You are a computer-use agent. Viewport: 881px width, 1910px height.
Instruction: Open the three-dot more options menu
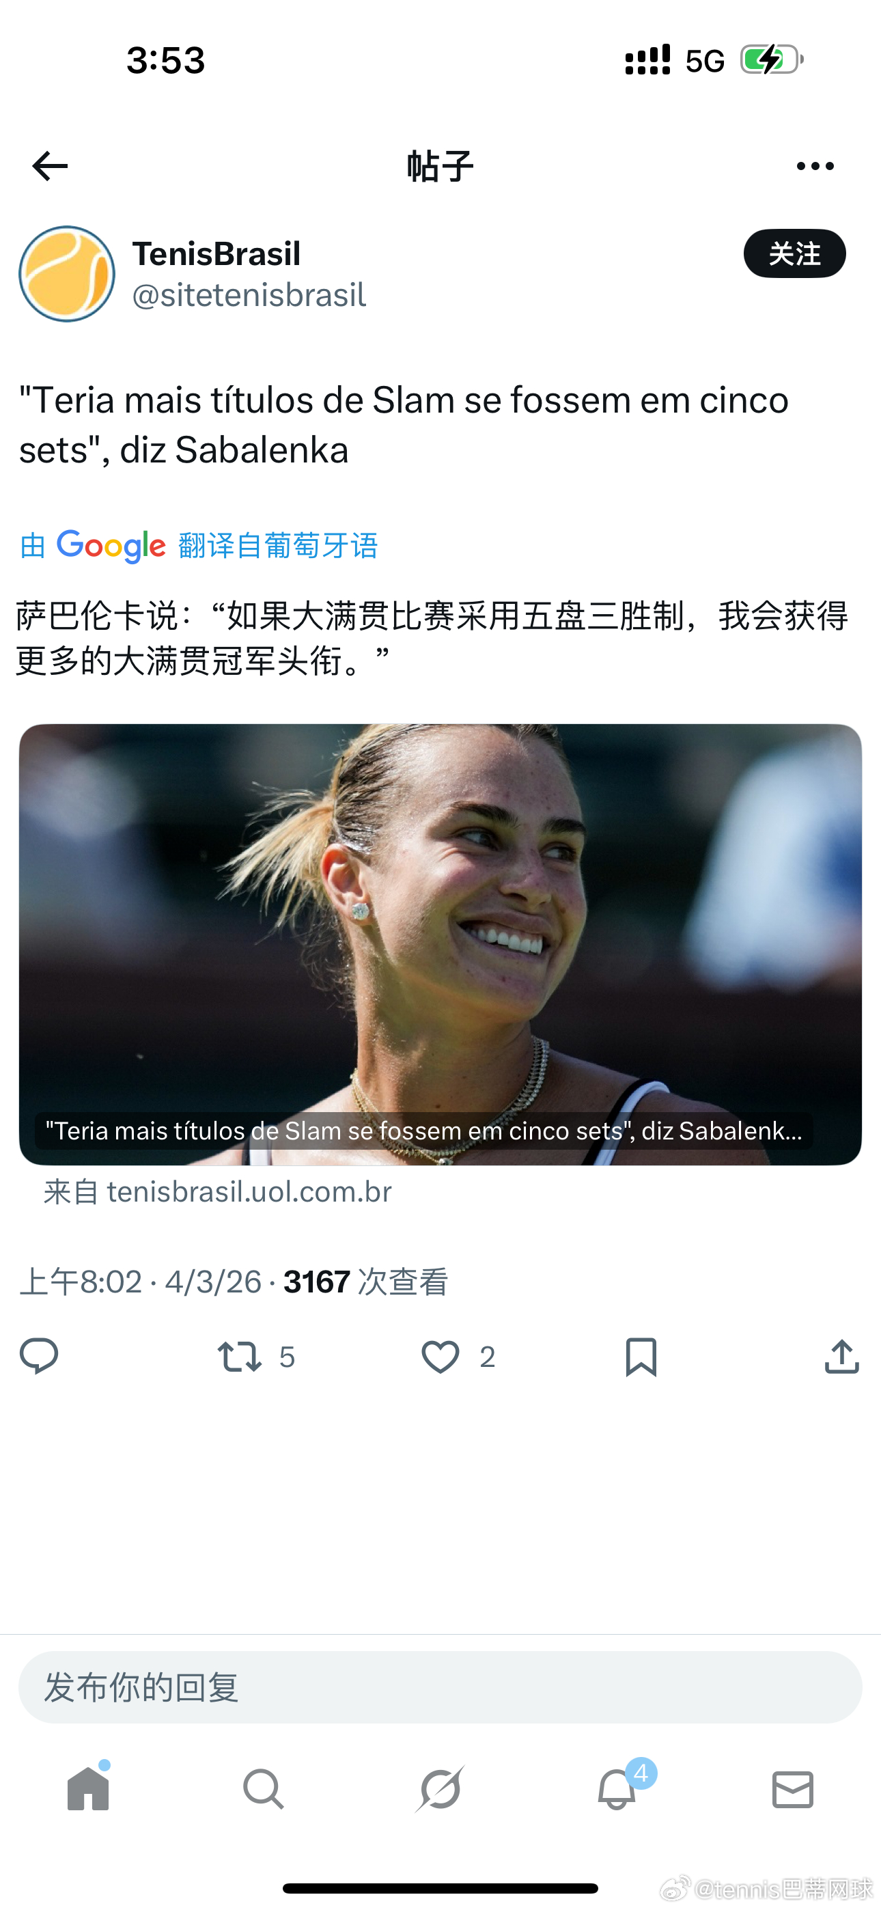point(814,165)
